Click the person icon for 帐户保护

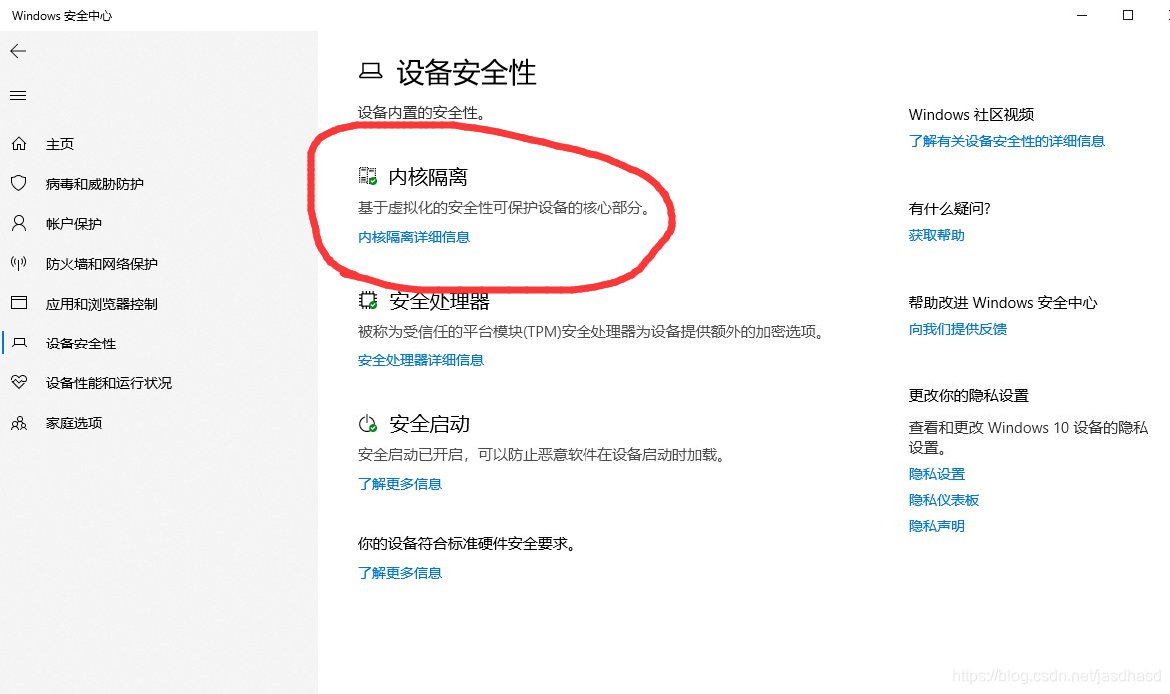click(19, 223)
